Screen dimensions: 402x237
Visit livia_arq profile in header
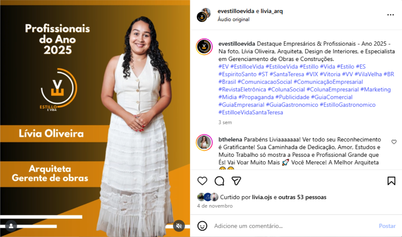coord(272,11)
